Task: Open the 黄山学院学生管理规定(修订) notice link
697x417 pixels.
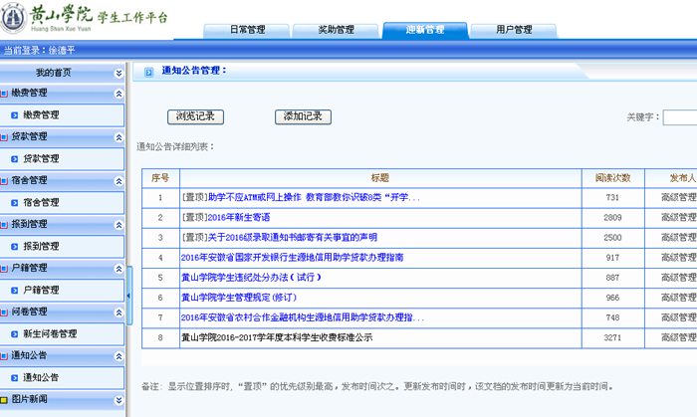Action: coord(238,298)
